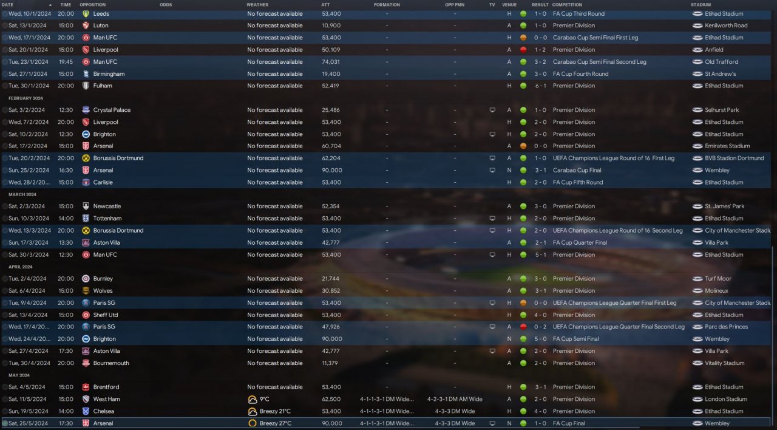This screenshot has width=777, height=430.
Task: Click the Chelsea club badge
Action: (86, 411)
